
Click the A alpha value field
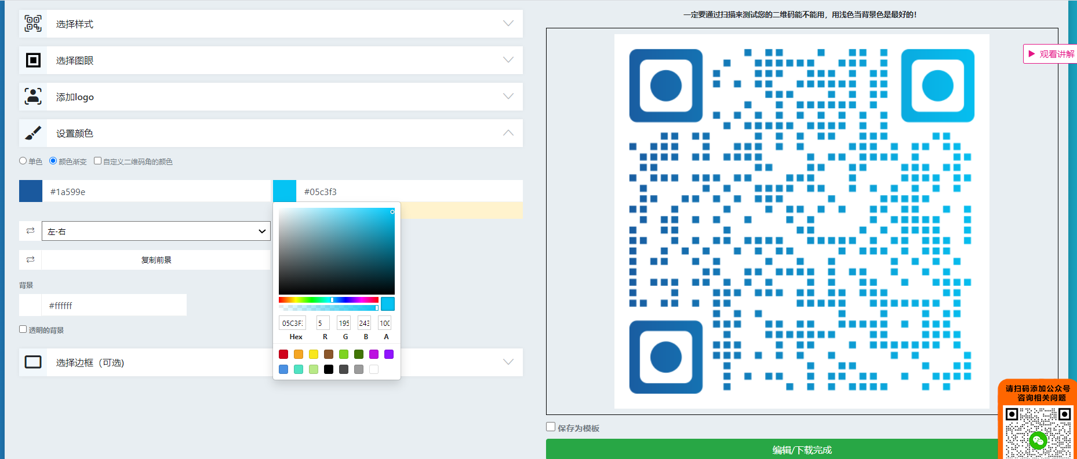pos(385,323)
